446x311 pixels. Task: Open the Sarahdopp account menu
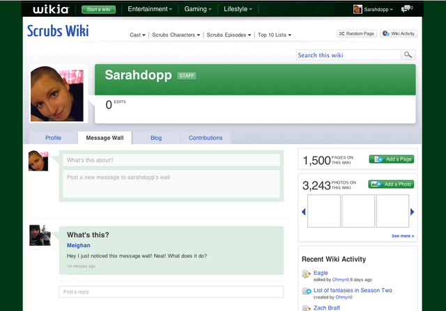coord(378,9)
